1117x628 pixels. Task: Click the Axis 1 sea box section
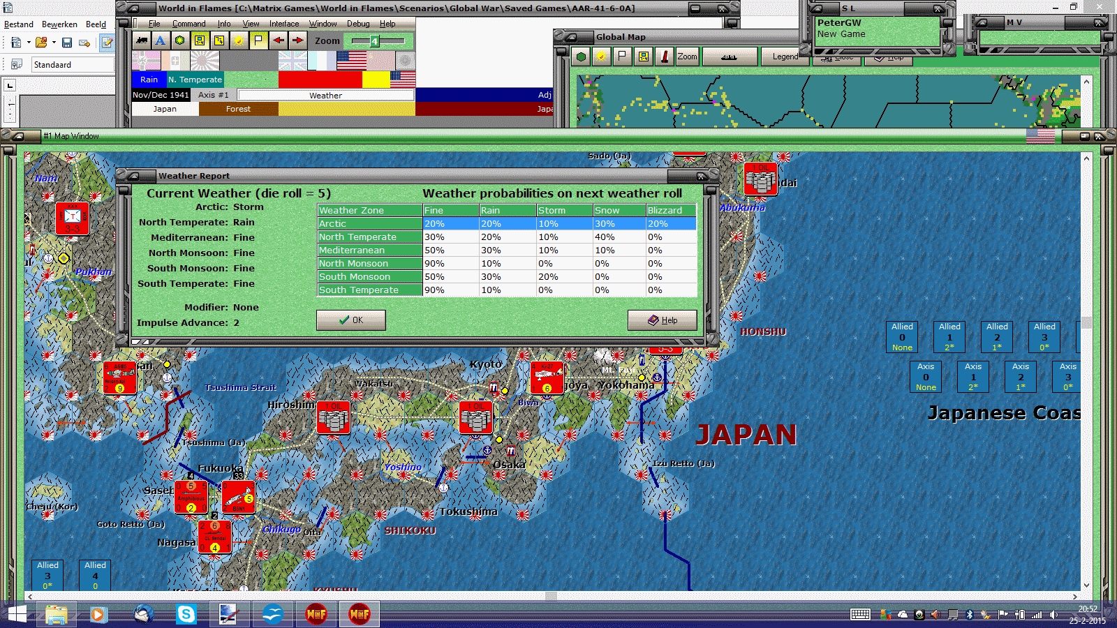tap(973, 377)
